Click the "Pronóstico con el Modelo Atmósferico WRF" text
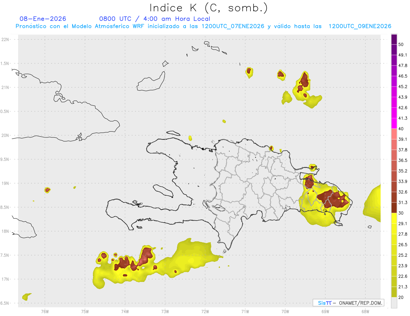Screen dimensions: 410x316 [81, 26]
